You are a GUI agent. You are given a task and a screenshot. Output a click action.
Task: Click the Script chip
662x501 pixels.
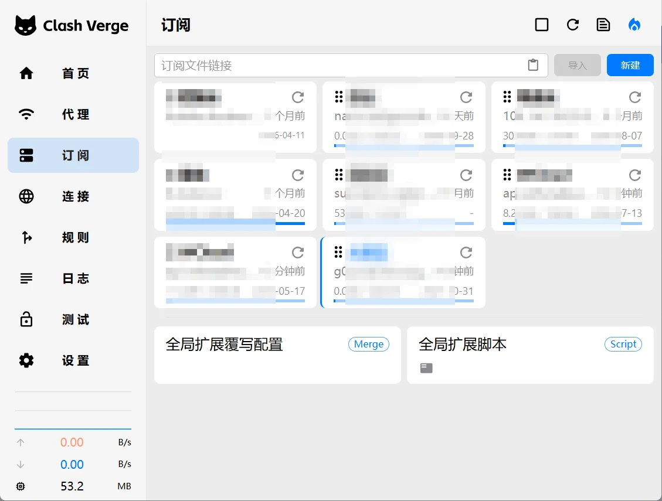pos(623,345)
